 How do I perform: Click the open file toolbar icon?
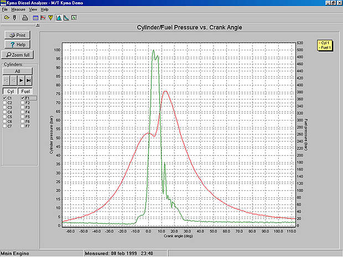6,18
